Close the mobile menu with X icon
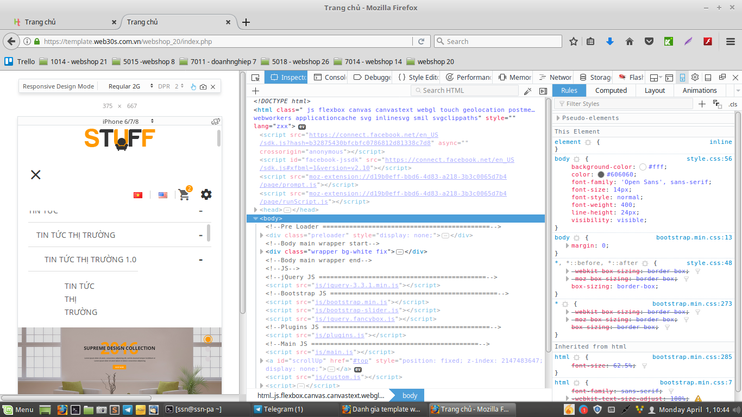The width and height of the screenshot is (742, 417). tap(36, 174)
